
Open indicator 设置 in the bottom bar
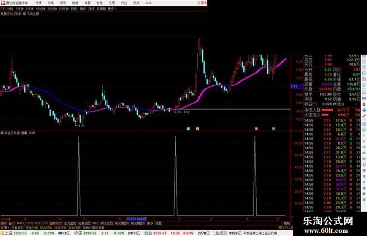tap(158, 223)
